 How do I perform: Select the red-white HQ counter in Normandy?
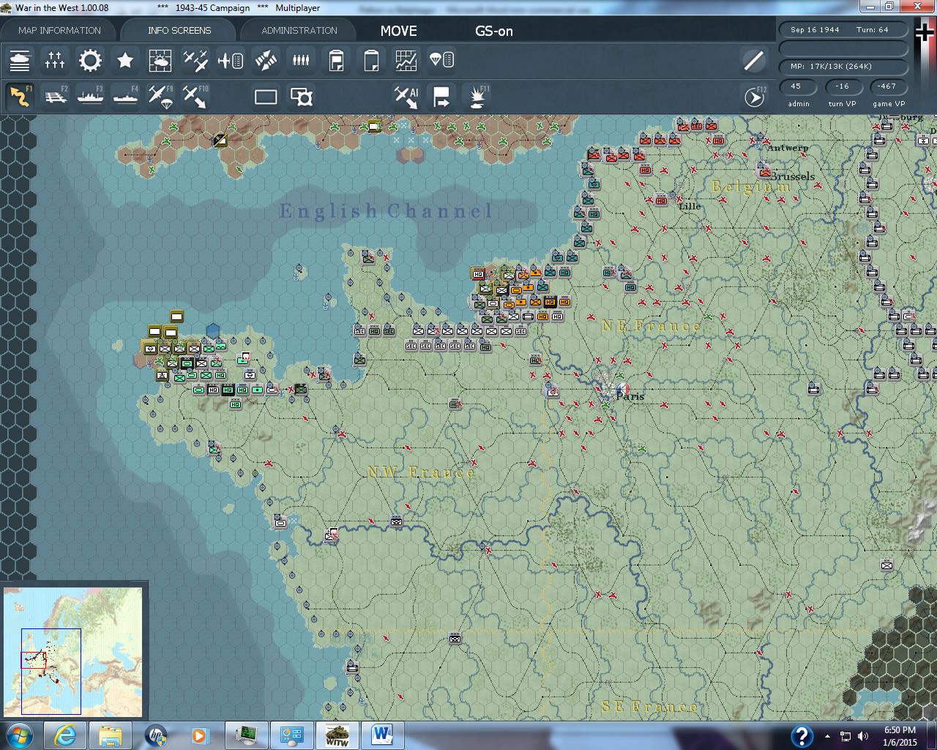pos(479,274)
